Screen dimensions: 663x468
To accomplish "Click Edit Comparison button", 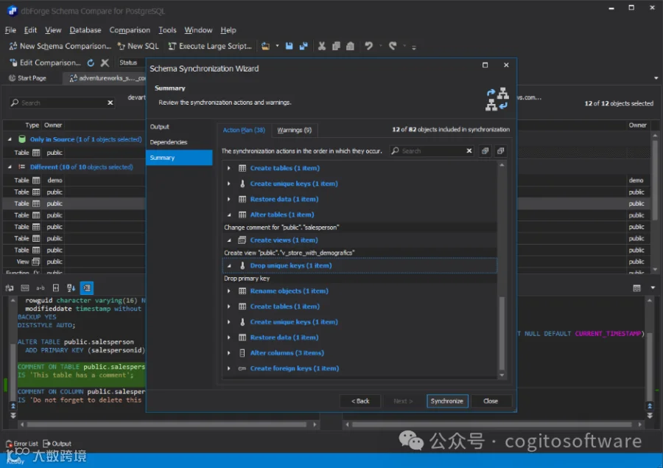I will (45, 63).
